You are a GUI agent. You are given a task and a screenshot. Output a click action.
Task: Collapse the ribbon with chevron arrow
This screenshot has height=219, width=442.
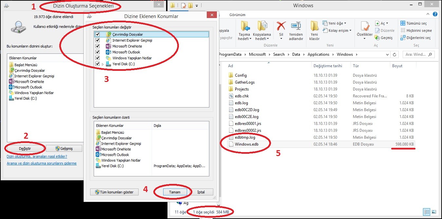(428, 14)
